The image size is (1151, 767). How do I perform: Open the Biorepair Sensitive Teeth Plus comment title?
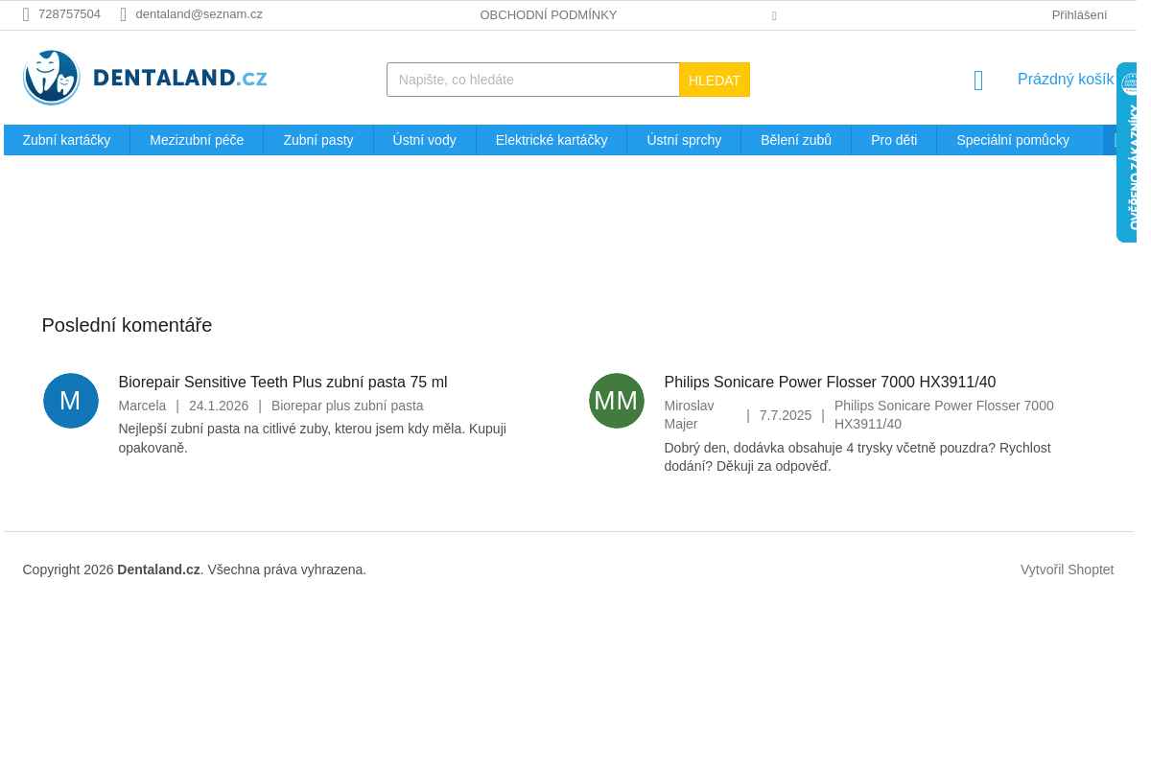tap(283, 383)
